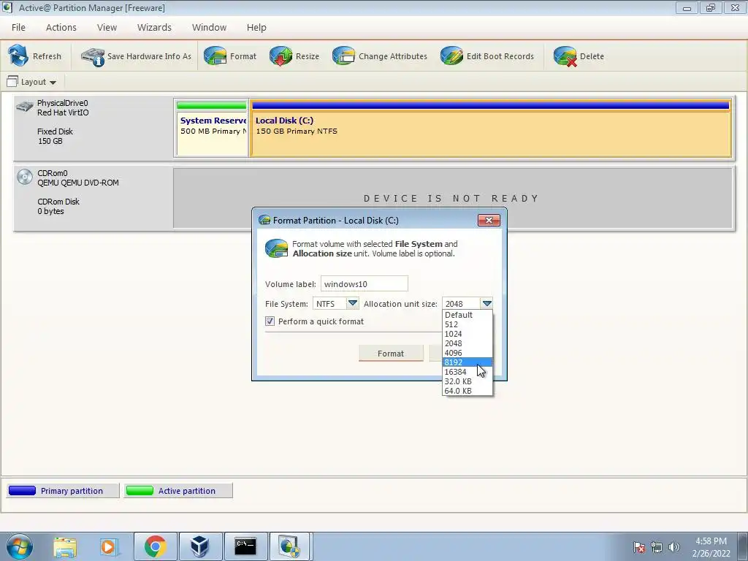Click the Red Hat VirtIO drive label
748x561 pixels.
click(63, 112)
